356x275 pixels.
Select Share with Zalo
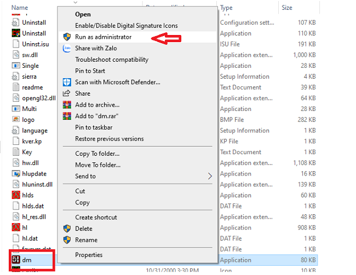[137, 48]
